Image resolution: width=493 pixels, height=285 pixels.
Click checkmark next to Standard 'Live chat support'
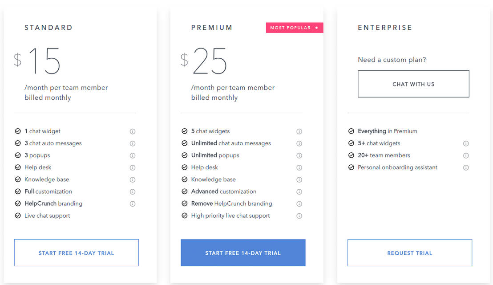tap(18, 216)
